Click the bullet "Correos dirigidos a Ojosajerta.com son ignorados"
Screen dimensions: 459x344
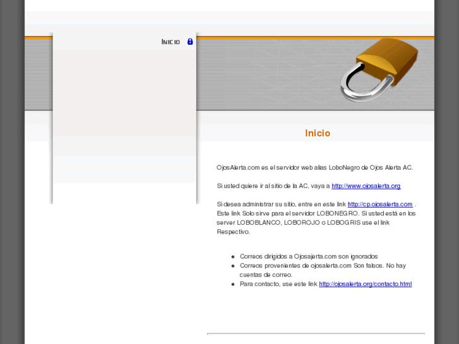309,256
